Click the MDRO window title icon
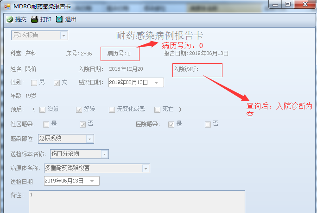This screenshot has height=213, width=317. 7,6
